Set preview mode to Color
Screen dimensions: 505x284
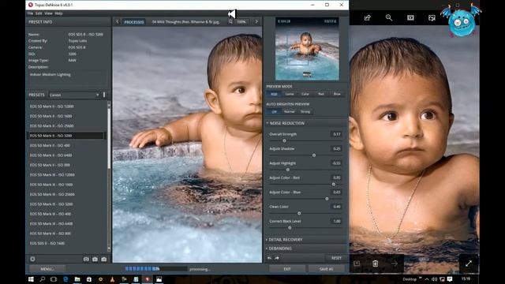pos(305,94)
